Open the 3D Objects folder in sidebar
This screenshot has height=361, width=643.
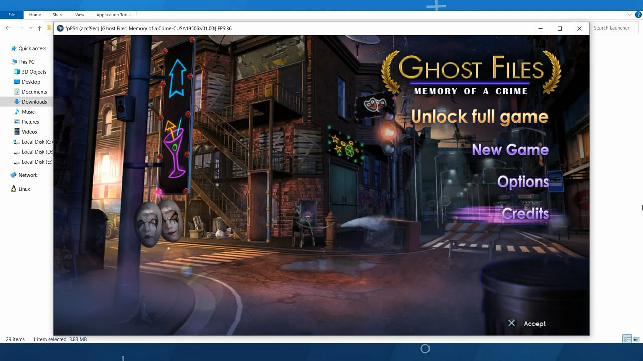point(34,72)
